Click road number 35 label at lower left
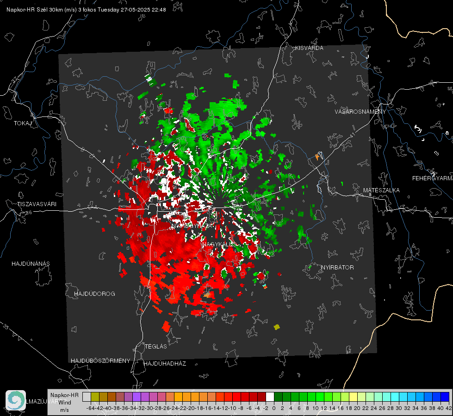453x416 pixels. pyautogui.click(x=6, y=327)
